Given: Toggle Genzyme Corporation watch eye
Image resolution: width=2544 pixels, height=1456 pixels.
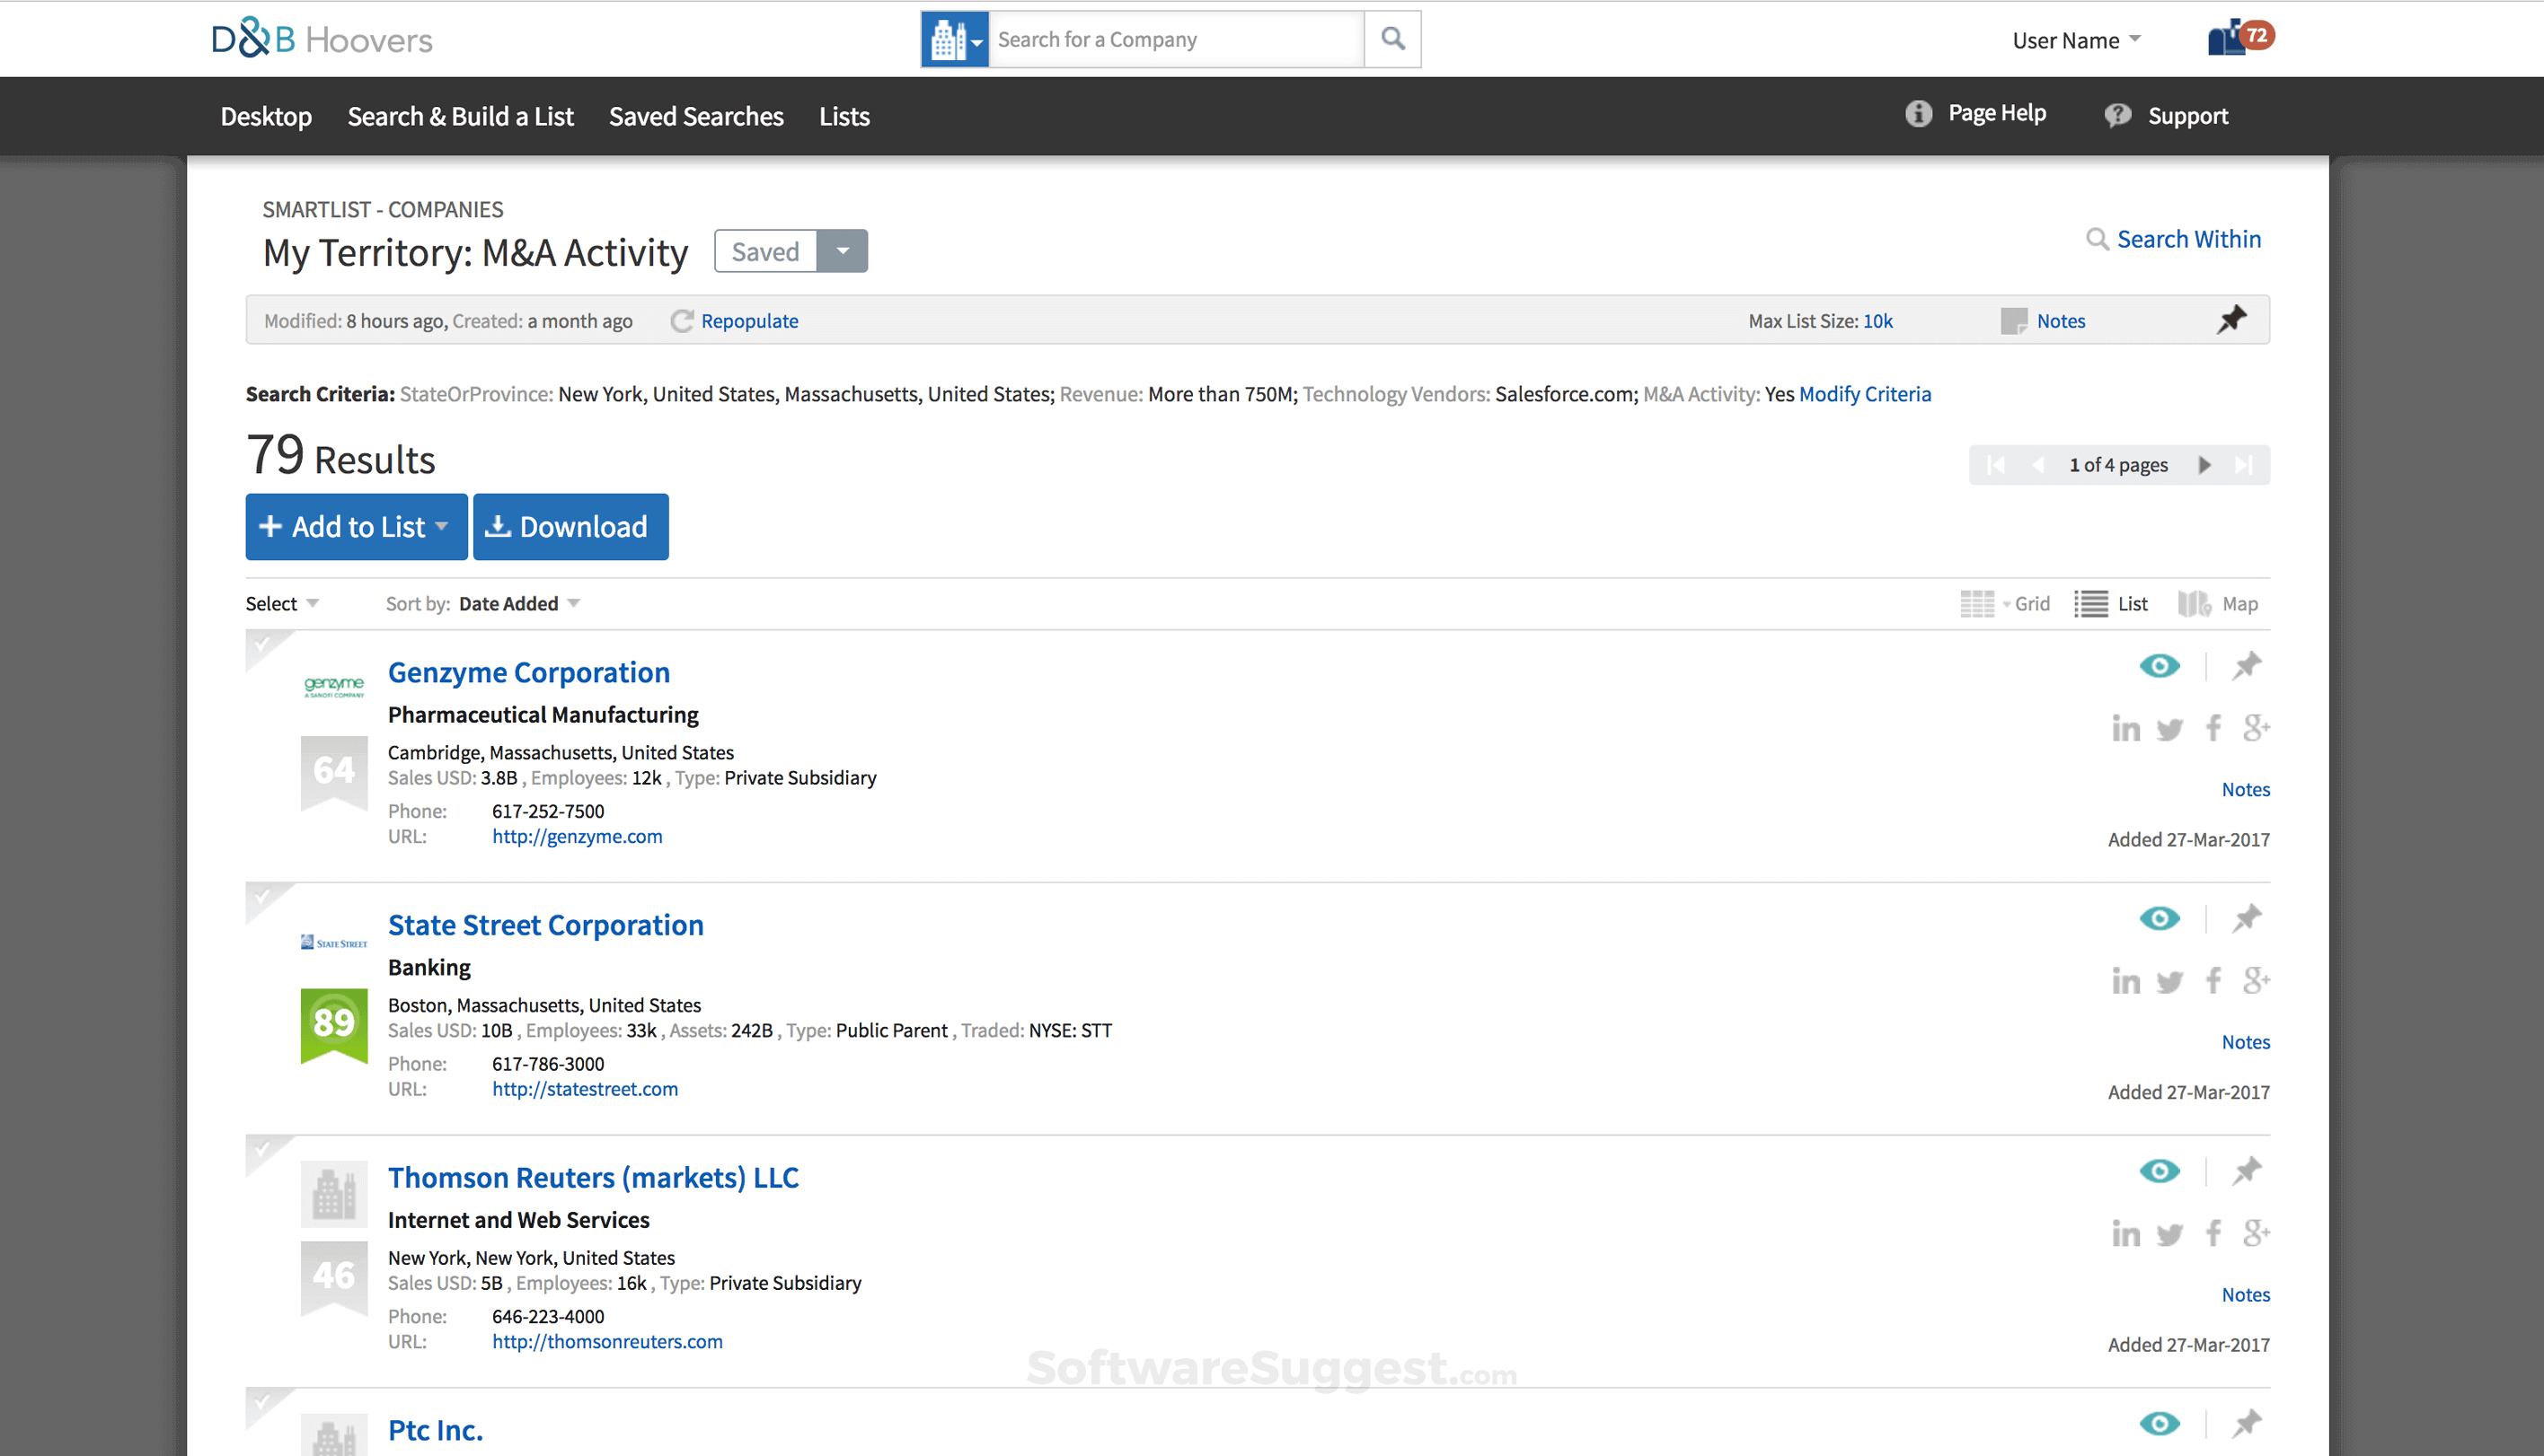Looking at the screenshot, I should [x=2159, y=665].
